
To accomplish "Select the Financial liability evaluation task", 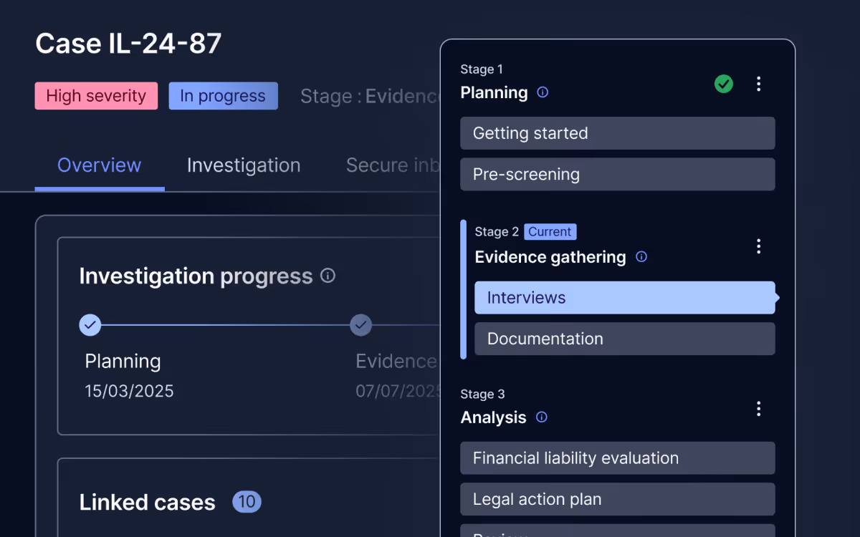I will point(618,458).
